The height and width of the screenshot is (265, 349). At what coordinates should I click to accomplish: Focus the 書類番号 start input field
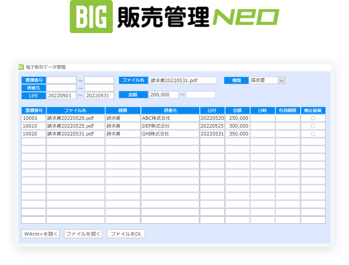tap(61, 80)
